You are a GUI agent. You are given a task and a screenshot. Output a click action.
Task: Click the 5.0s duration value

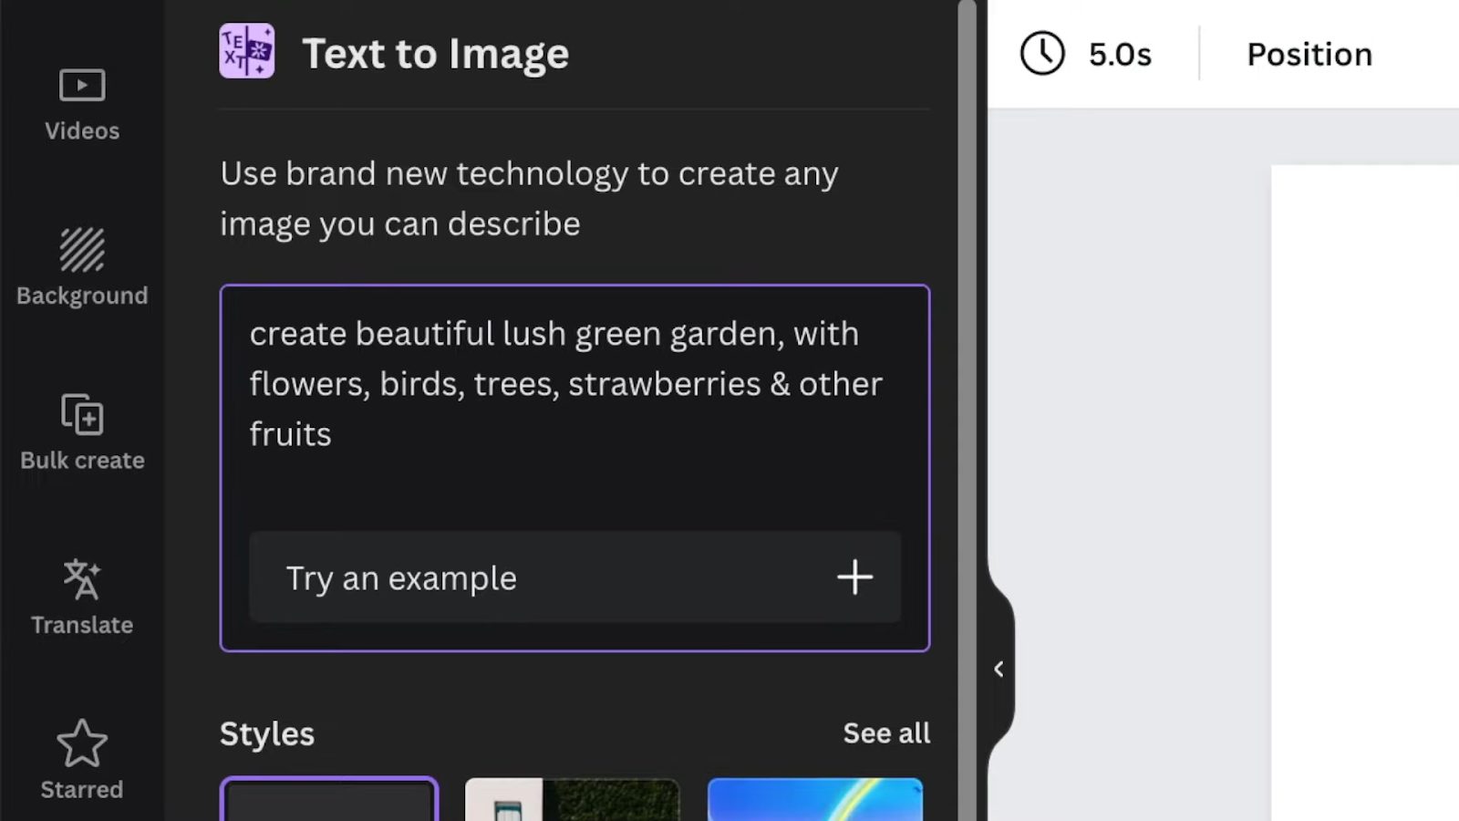(1120, 55)
